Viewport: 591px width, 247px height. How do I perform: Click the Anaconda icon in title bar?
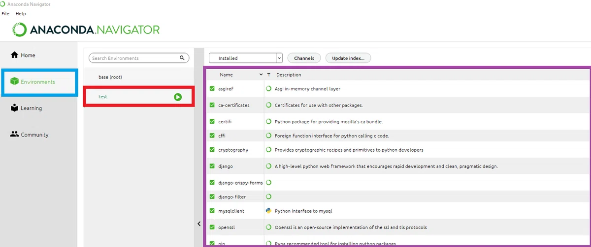[x=3, y=4]
